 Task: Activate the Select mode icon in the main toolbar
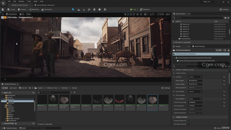(73, 9)
